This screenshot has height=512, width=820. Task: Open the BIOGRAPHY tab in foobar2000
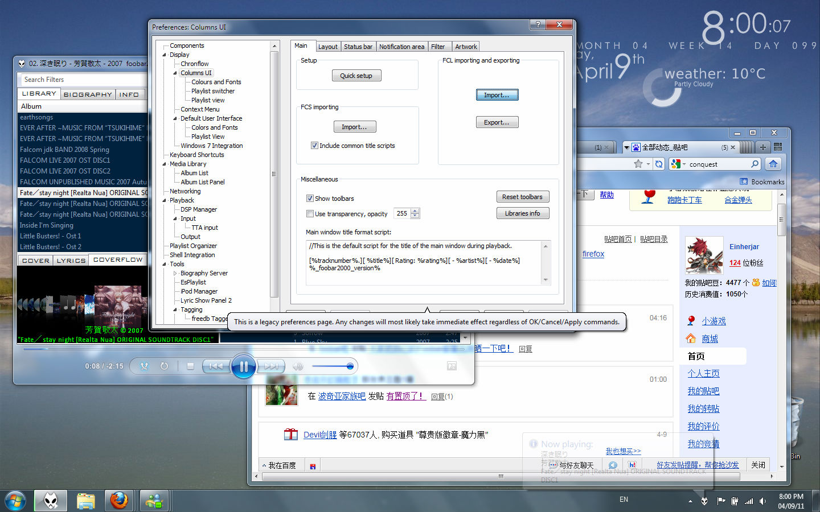(x=88, y=94)
